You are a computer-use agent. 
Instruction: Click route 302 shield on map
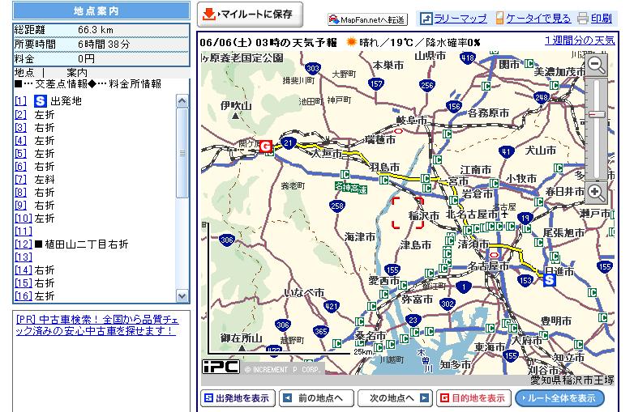(x=448, y=304)
